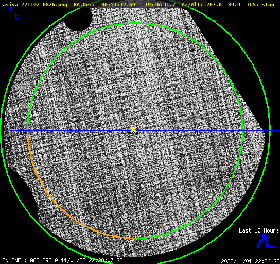This screenshot has width=280, height=264.
Task: Click the blue E east indicator
Action: tap(17, 16)
